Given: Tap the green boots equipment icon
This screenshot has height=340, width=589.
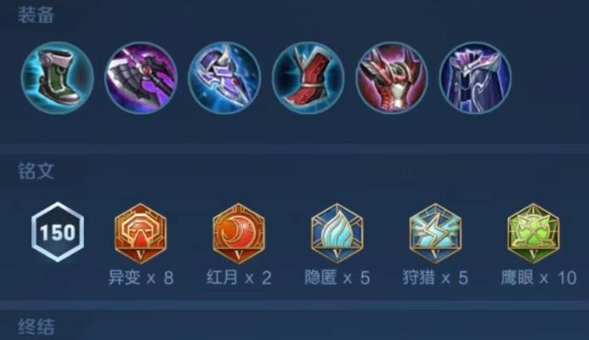Looking at the screenshot, I should coord(57,77).
